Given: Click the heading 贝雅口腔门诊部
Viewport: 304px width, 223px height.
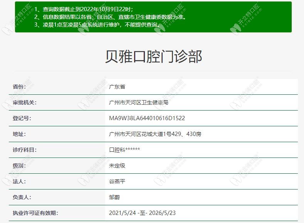Looking at the screenshot, I should tap(153, 56).
